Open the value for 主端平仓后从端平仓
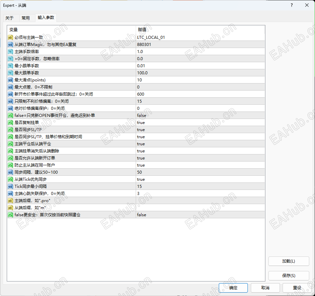The width and height of the screenshot is (315, 296). [200, 144]
